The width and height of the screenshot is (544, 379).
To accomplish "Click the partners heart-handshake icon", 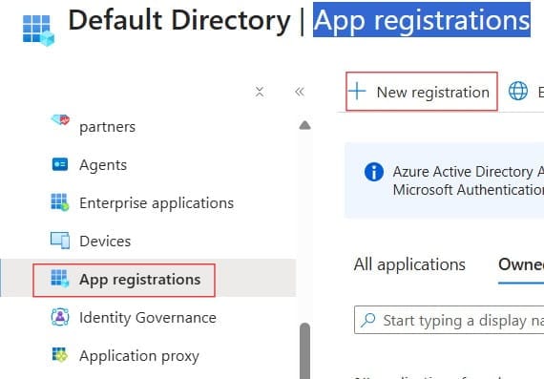I will point(60,120).
